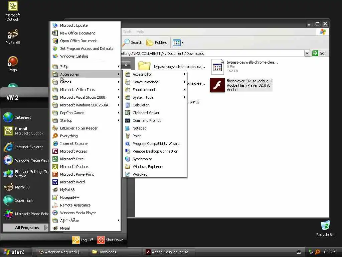This screenshot has height=257, width=342.
Task: Launch Notepad++
Action: pos(85,197)
